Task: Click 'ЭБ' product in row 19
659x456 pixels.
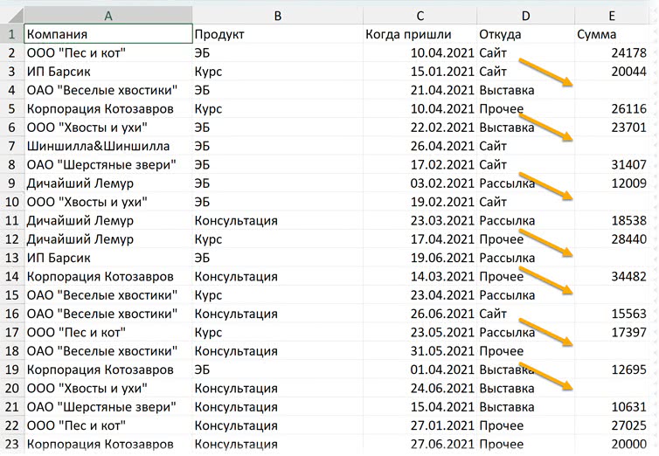Action: 278,370
